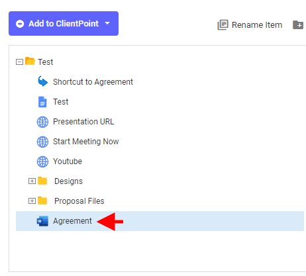Expand the Designs folder
Image resolution: width=306 pixels, height=276 pixels.
tap(32, 181)
